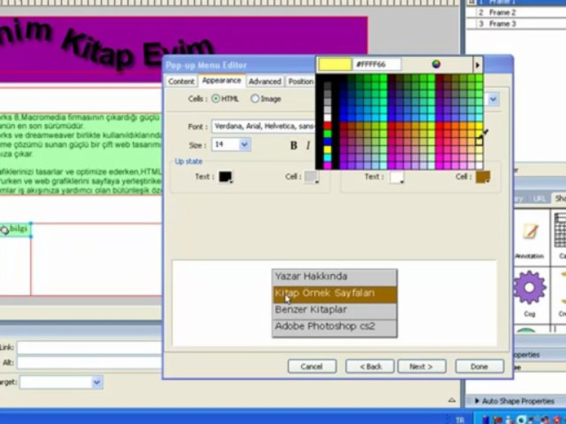Open the system color picker wheel icon
The image size is (566, 424).
click(x=436, y=64)
